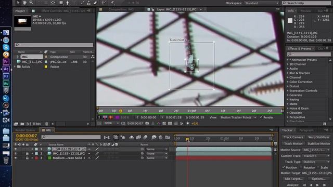This screenshot has width=333, height=187.
Task: Toggle the Render checkbox in layer viewer
Action: coord(261,117)
